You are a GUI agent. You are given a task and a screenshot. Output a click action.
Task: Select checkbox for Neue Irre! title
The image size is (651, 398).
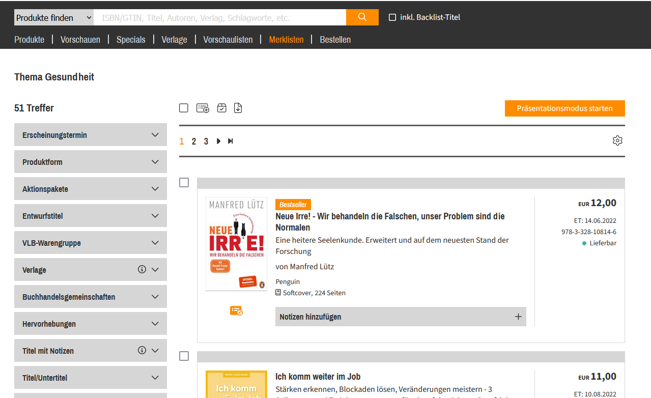coord(184,182)
